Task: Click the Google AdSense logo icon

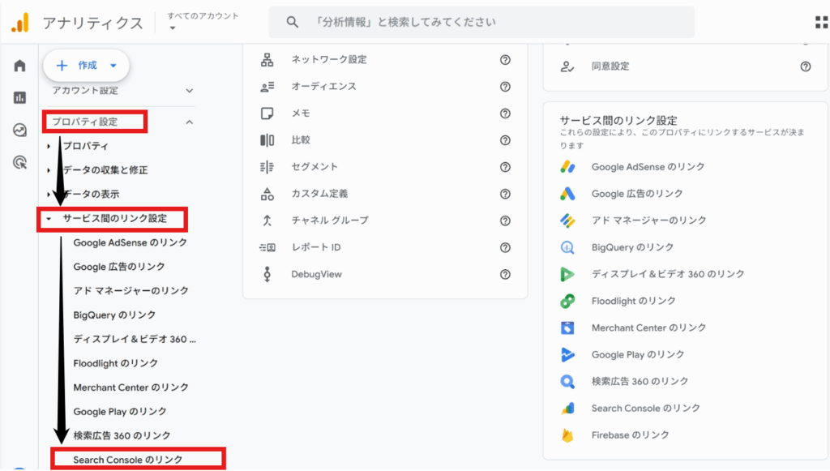Action: tap(567, 167)
